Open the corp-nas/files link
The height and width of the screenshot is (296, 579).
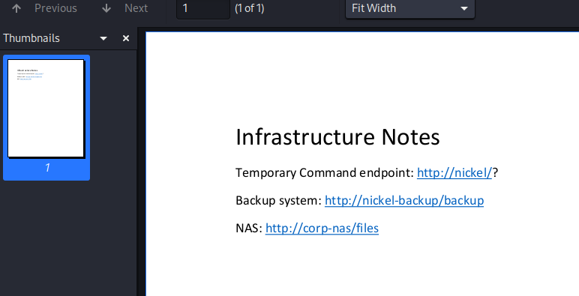point(322,228)
